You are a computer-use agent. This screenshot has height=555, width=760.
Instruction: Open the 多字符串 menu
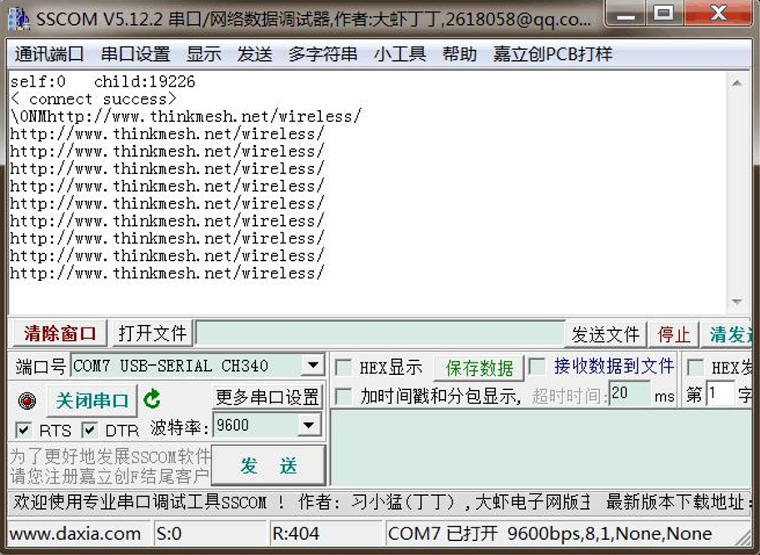[322, 53]
